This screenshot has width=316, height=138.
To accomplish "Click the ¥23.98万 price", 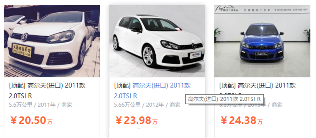I will click(x=136, y=121).
